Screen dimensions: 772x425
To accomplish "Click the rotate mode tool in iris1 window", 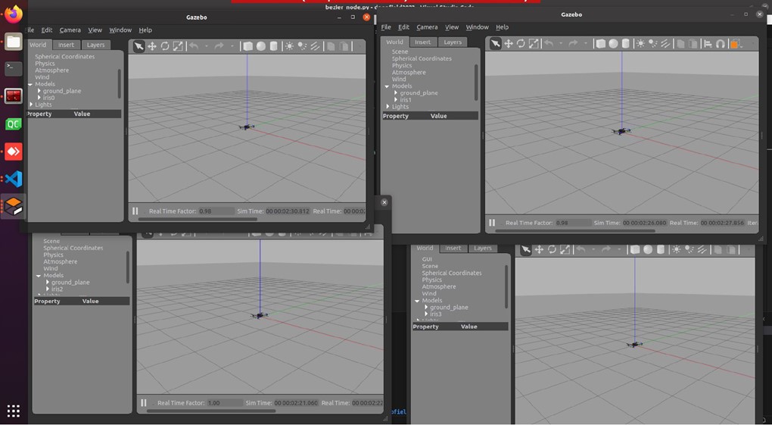I will click(x=521, y=44).
